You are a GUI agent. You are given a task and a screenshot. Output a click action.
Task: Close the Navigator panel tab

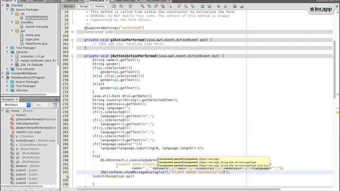(17, 99)
